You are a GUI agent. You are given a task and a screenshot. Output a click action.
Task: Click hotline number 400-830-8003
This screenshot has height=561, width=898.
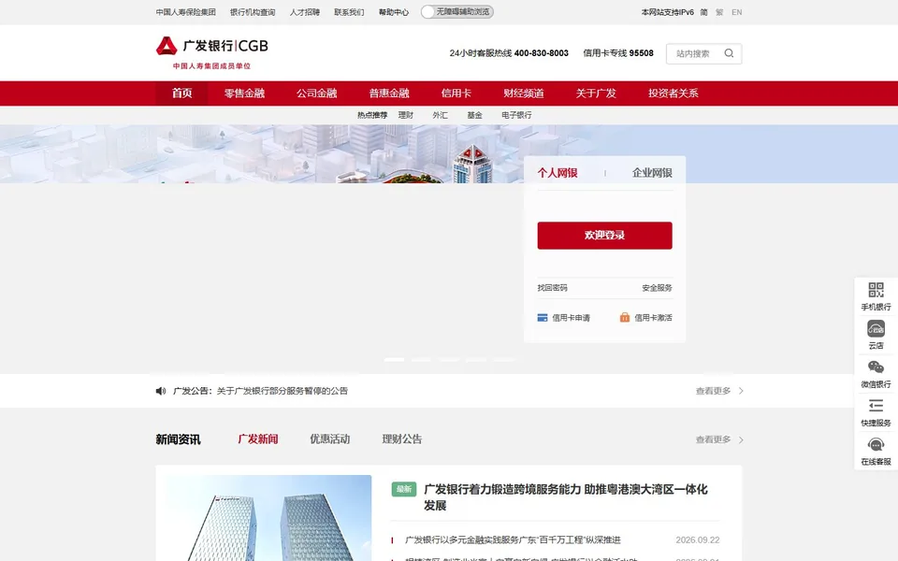click(x=542, y=53)
